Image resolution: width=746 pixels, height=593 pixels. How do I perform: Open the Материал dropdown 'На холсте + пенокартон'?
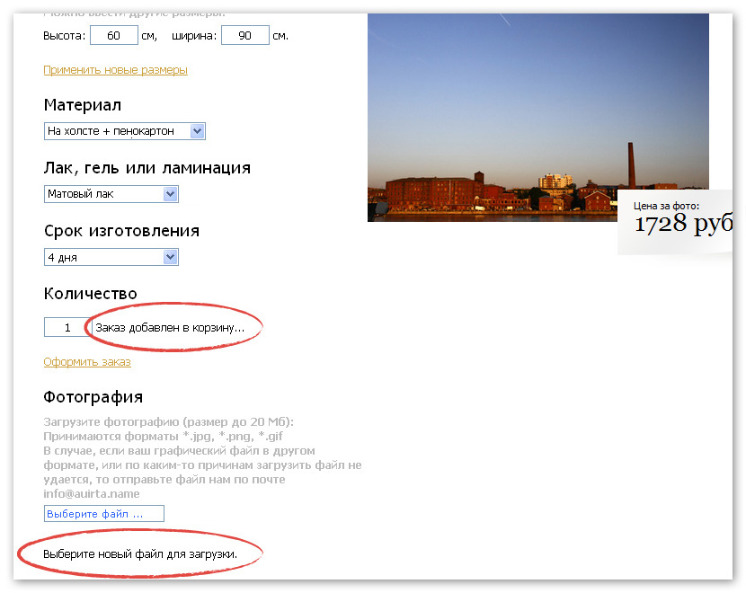point(125,131)
